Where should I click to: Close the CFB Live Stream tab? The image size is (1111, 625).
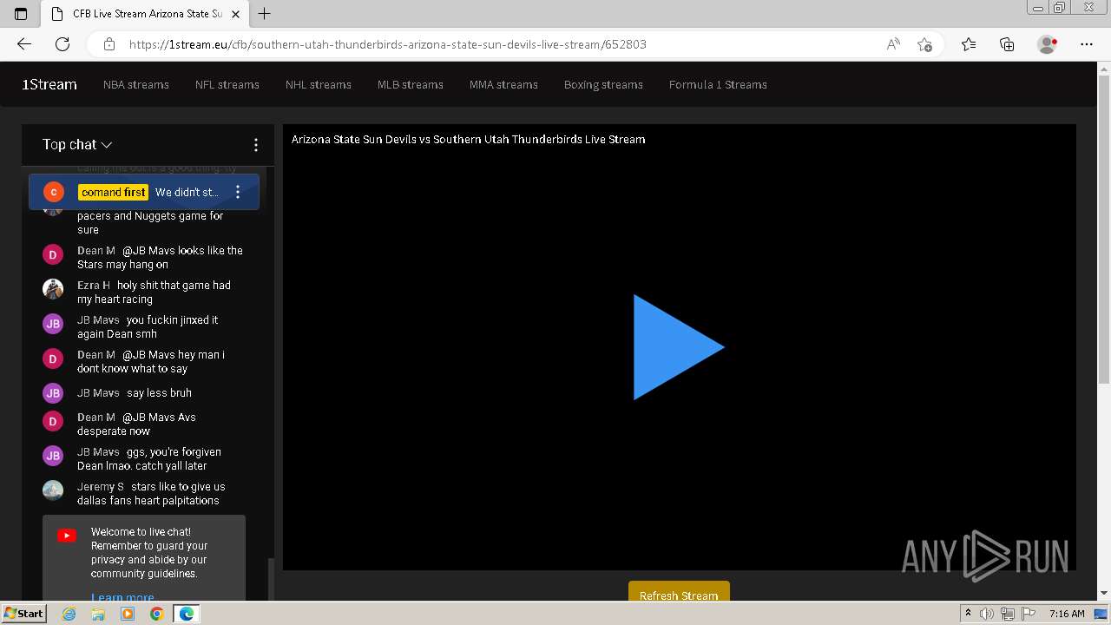pyautogui.click(x=235, y=14)
